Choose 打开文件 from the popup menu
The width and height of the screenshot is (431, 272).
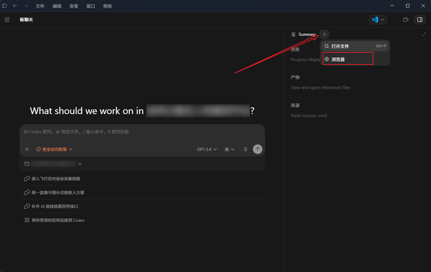tap(355, 46)
